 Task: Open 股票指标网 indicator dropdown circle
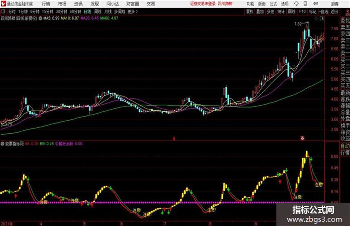(x=3, y=144)
